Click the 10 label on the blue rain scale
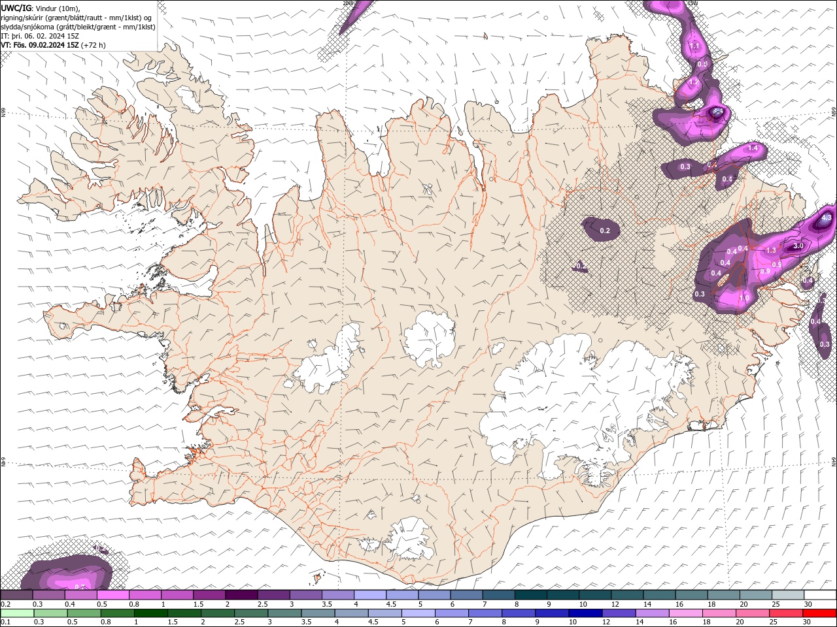This screenshot has height=627, width=837. click(572, 622)
